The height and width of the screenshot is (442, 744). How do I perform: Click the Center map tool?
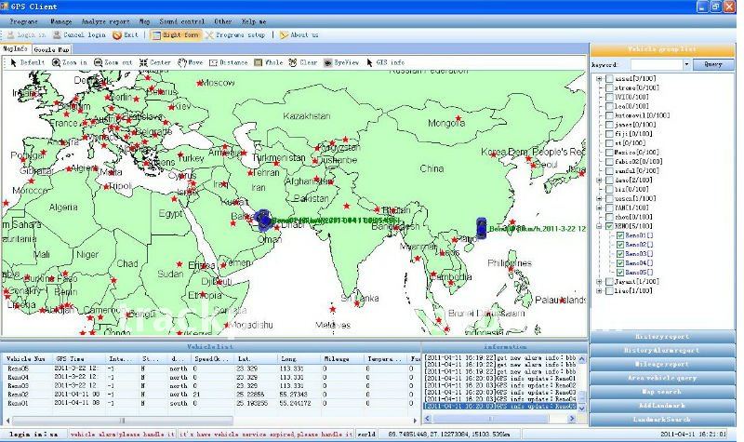155,62
